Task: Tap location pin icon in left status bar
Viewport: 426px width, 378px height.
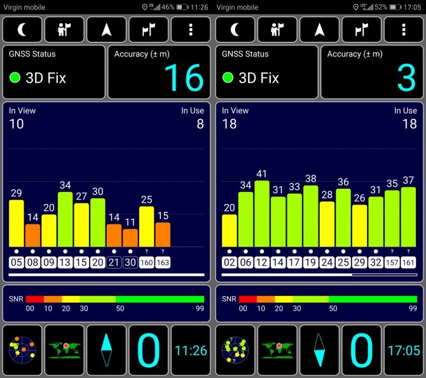Action: pyautogui.click(x=145, y=8)
